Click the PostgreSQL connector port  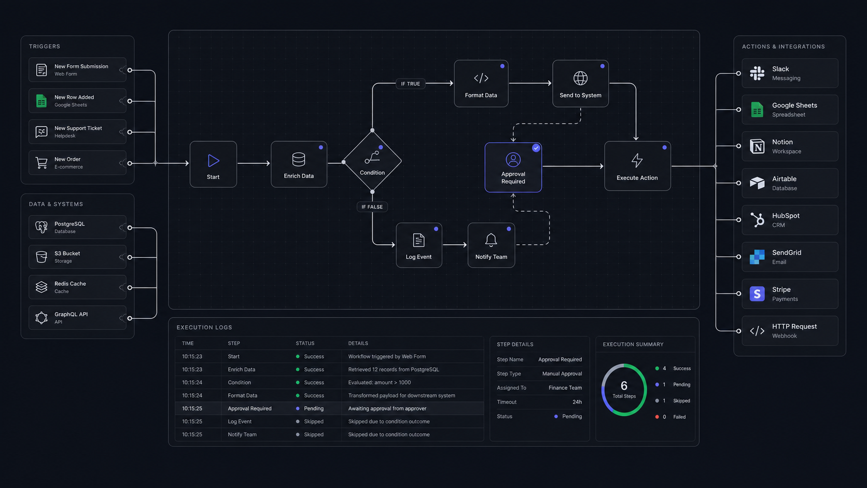pos(130,228)
